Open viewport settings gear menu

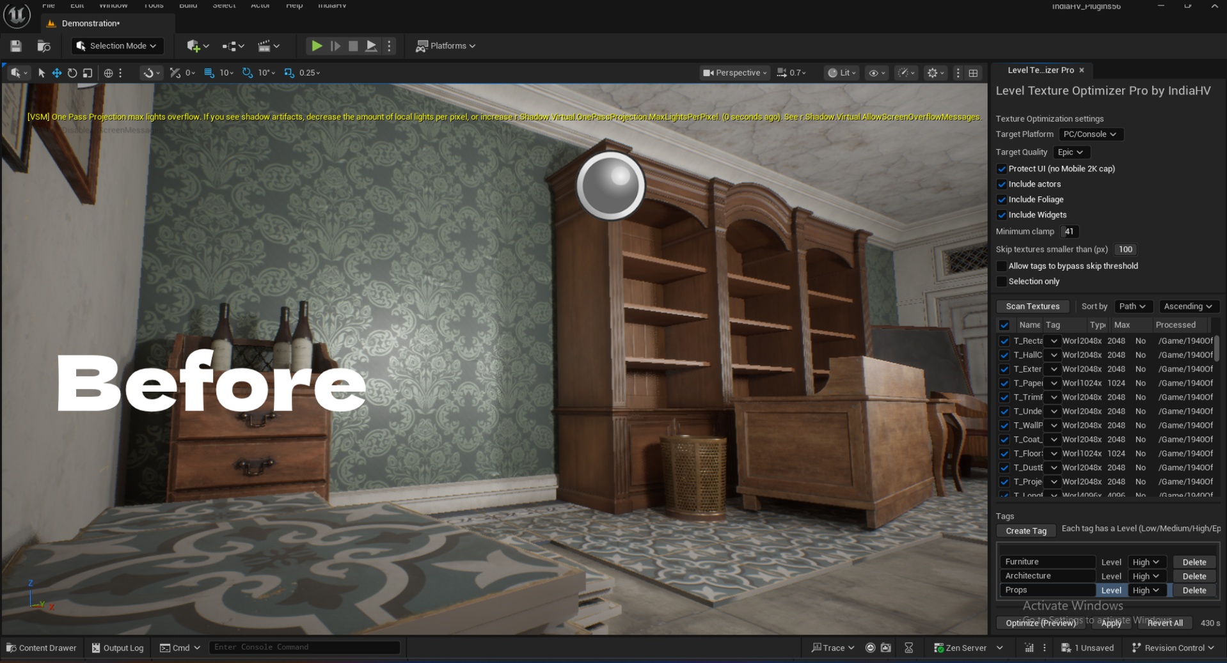[x=936, y=73]
